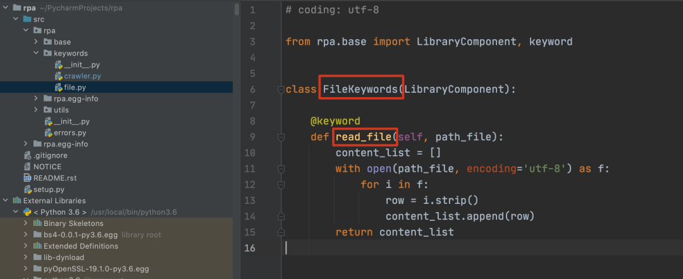Click the return content_list statement
The width and height of the screenshot is (683, 279).
tap(395, 232)
